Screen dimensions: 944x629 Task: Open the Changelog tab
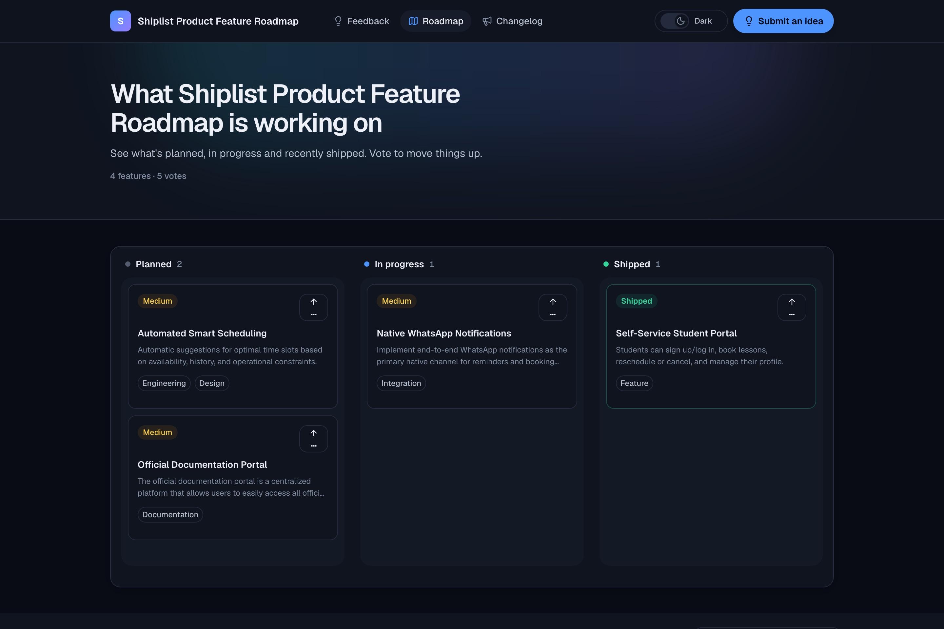[x=513, y=21]
